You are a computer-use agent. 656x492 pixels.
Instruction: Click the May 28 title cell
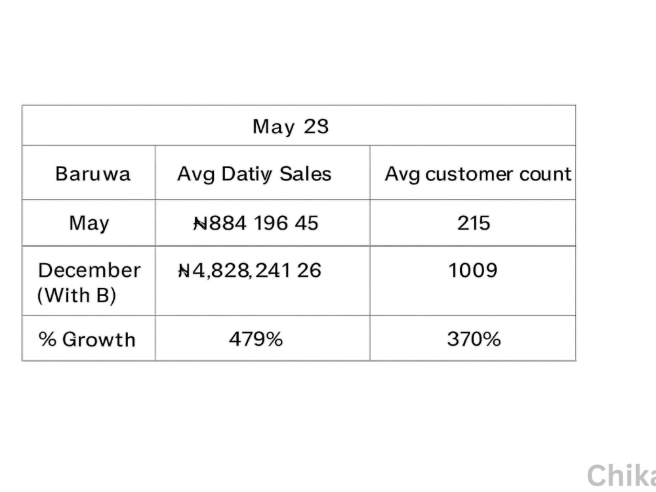298,125
